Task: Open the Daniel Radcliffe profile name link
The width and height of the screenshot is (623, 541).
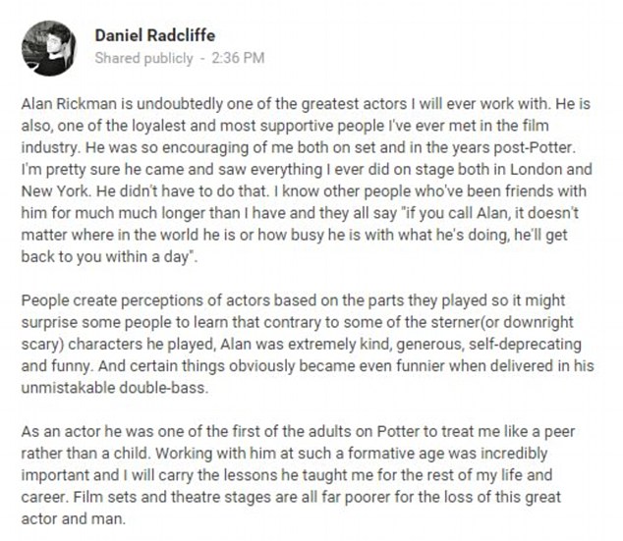Action: pos(155,34)
